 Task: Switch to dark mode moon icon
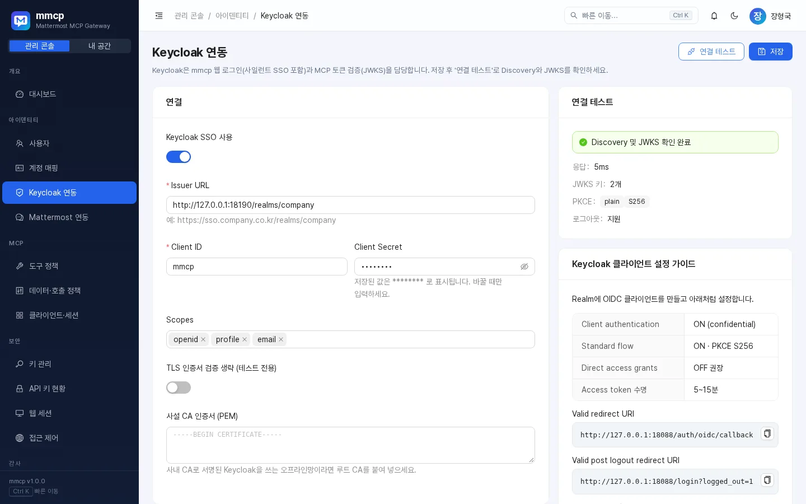pyautogui.click(x=734, y=16)
